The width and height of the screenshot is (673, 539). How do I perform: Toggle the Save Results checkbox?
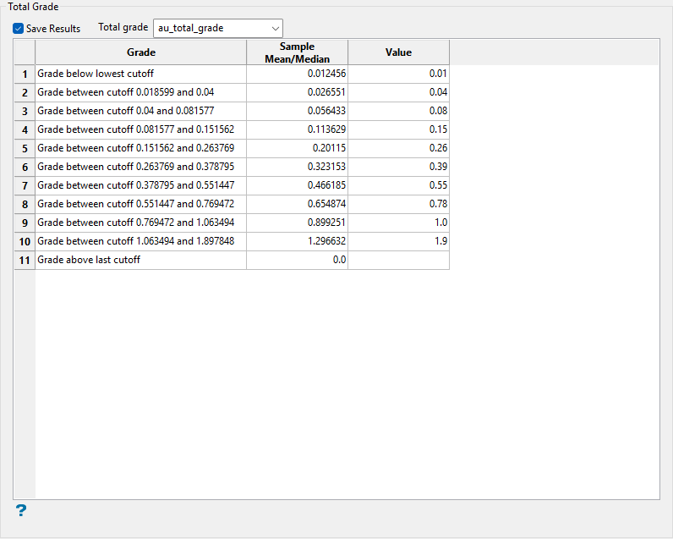19,29
